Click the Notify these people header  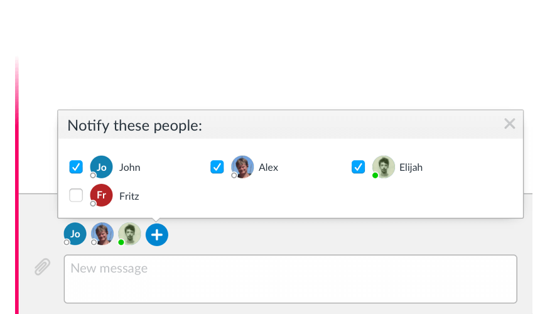[x=134, y=126]
